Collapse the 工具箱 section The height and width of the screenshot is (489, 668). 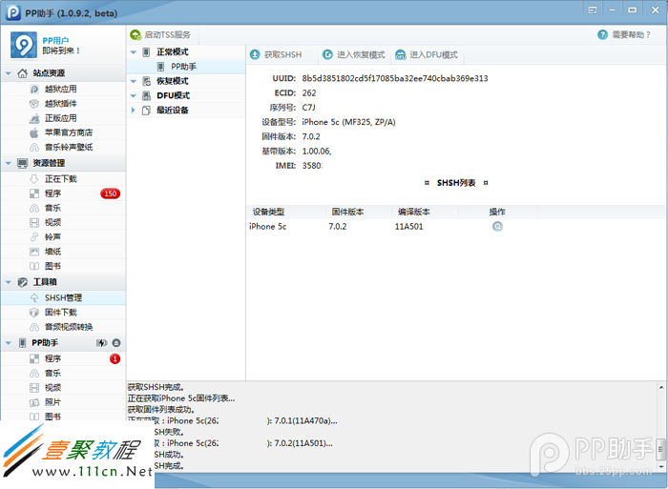click(8, 282)
